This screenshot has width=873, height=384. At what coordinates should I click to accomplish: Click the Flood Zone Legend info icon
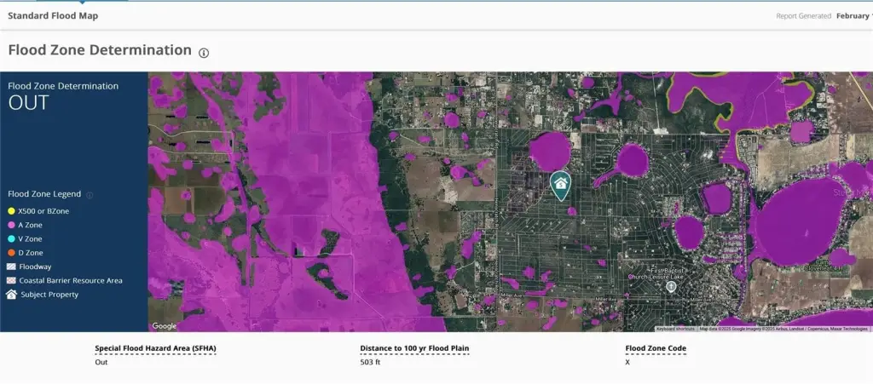coord(90,195)
